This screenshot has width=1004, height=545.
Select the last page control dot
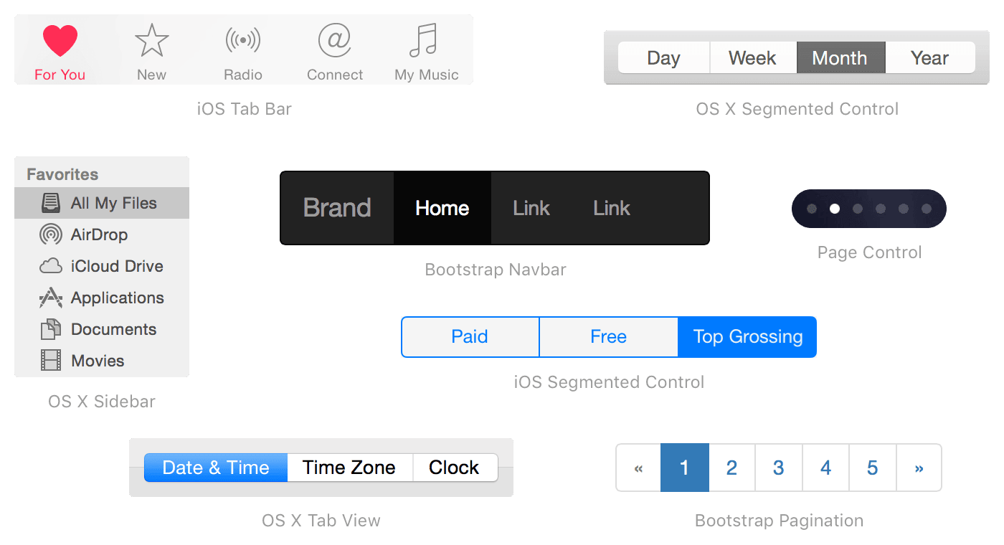[x=927, y=209]
